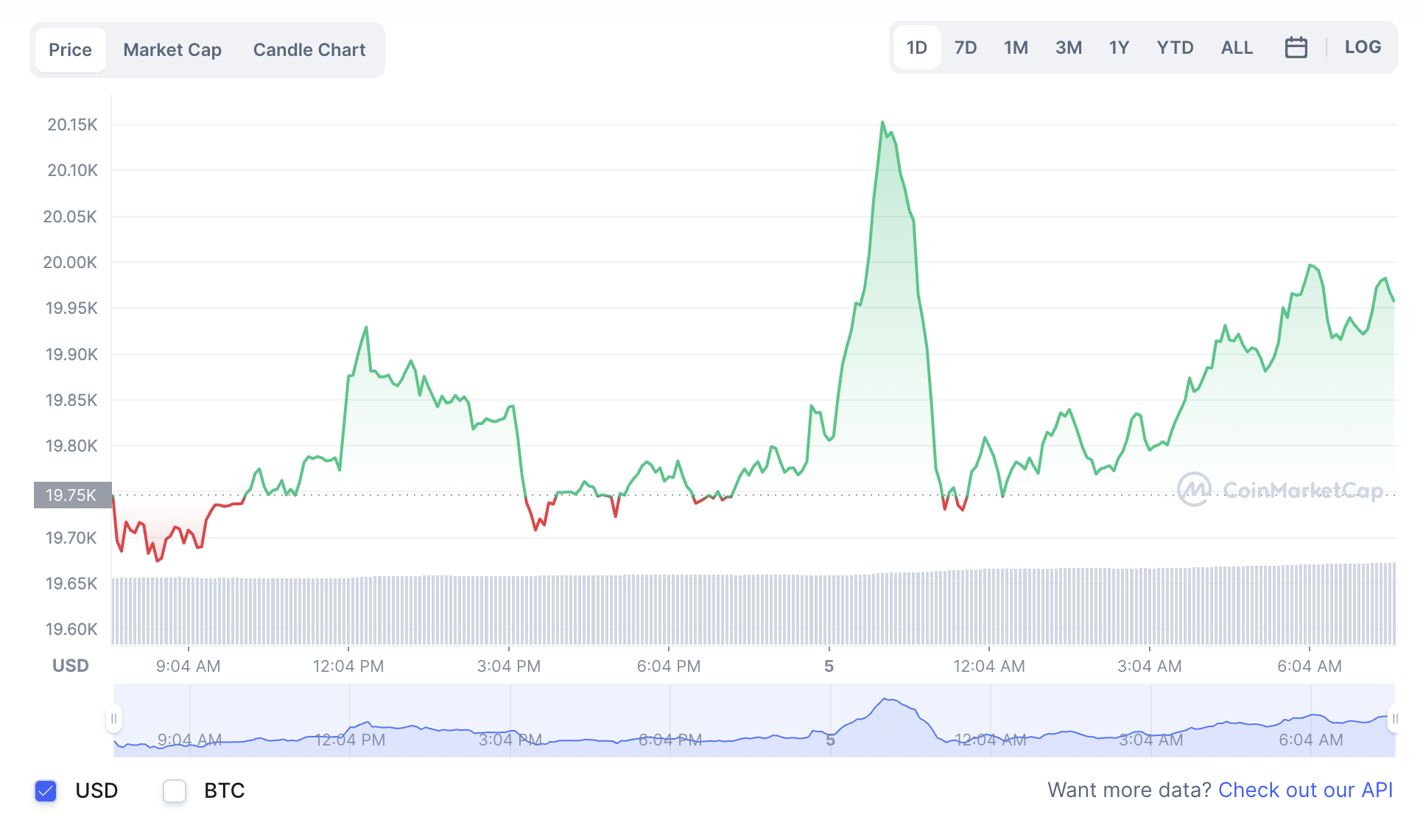
Task: Grab the right range slider handle
Action: coord(1394,719)
